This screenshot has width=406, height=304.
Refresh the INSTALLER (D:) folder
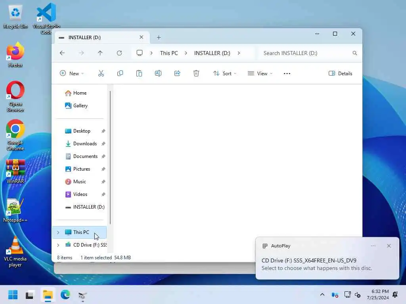coord(119,53)
